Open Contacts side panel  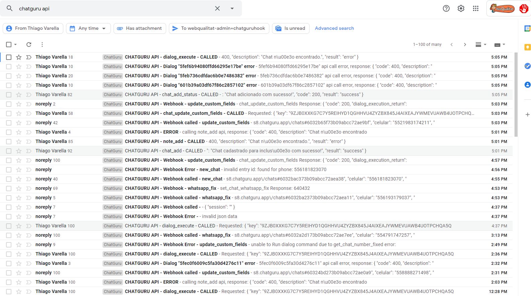pyautogui.click(x=527, y=85)
